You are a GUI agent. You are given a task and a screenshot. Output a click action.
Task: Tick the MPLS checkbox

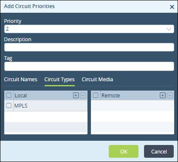tap(9, 105)
